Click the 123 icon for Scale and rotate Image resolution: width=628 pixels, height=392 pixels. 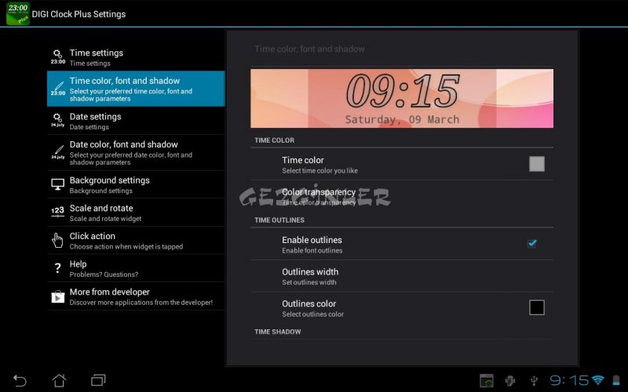tap(57, 212)
